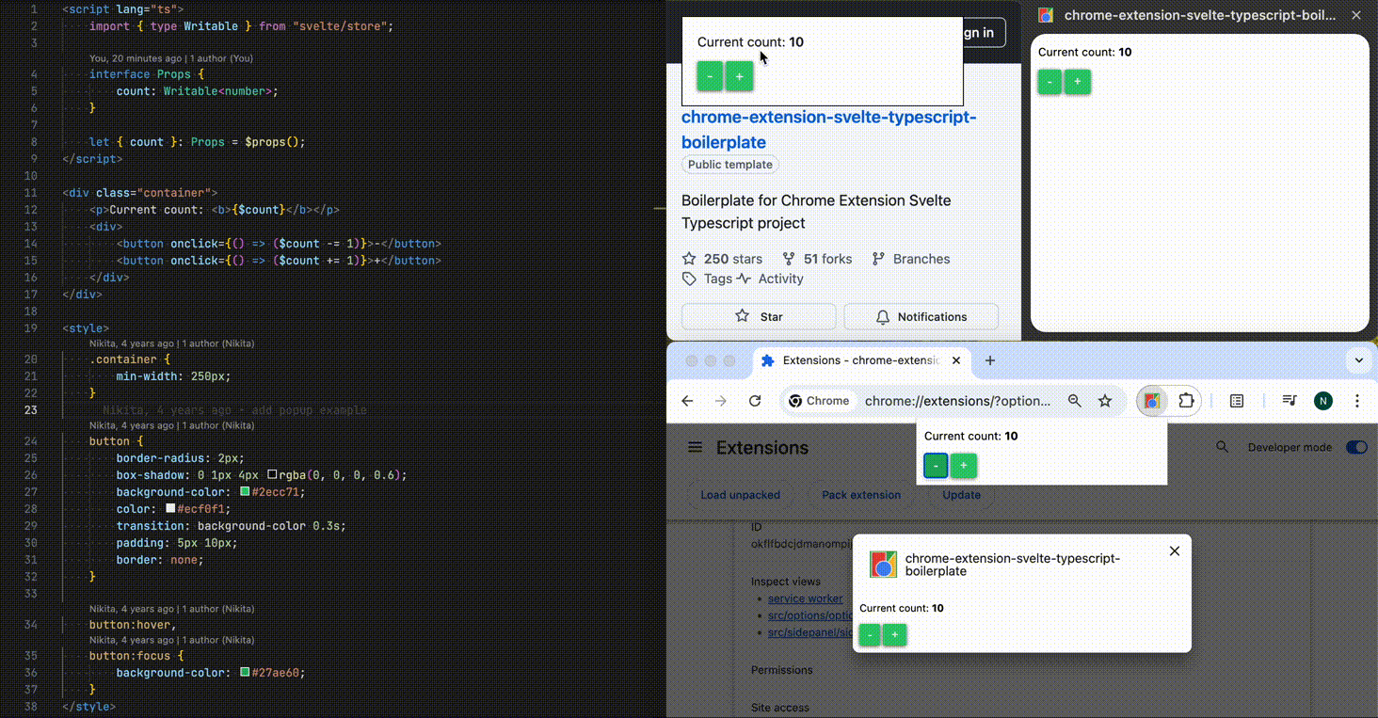Click the extension logo in the options dialog
The image size is (1378, 718).
tap(883, 565)
